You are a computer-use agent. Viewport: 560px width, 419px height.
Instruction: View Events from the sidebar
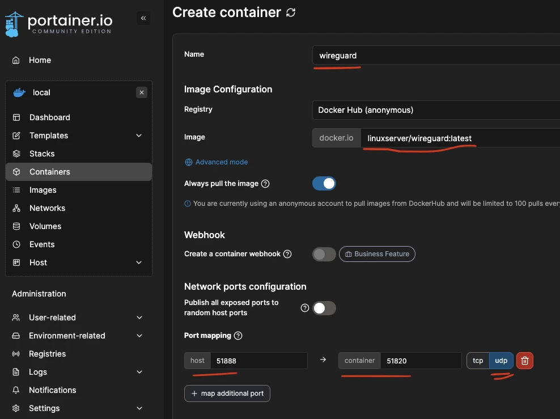click(43, 244)
